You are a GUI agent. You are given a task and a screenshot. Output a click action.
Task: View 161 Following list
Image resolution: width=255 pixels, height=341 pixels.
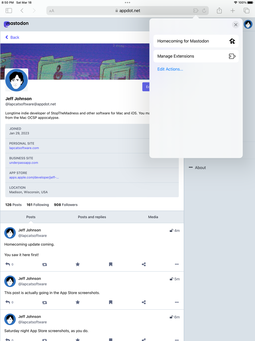coord(38,205)
